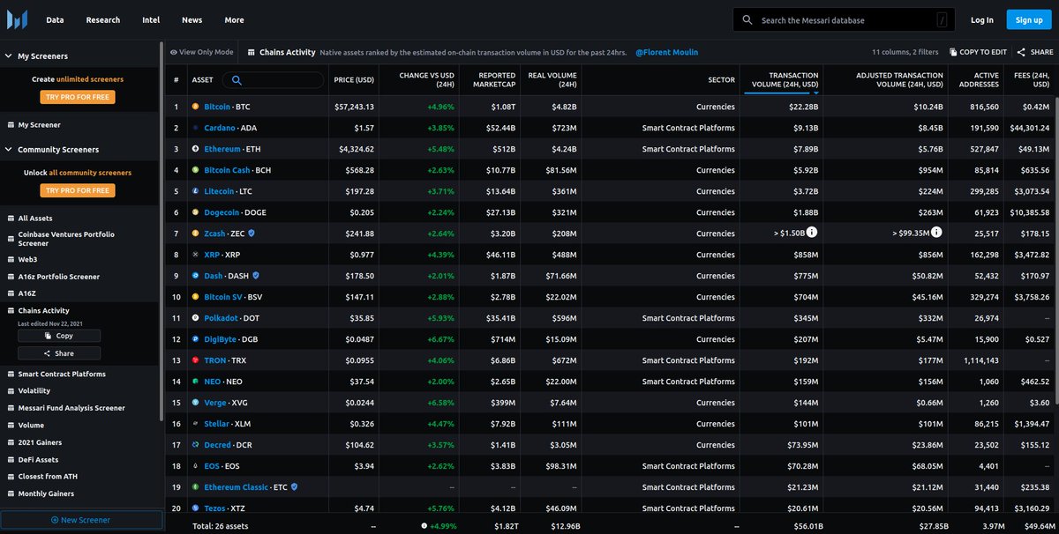The height and width of the screenshot is (534, 1059).
Task: Click the Litecoin coin icon
Action: click(x=196, y=191)
